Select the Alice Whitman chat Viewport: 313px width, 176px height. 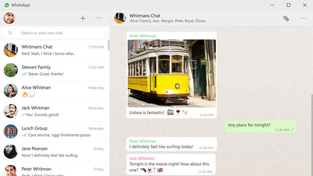(54, 91)
